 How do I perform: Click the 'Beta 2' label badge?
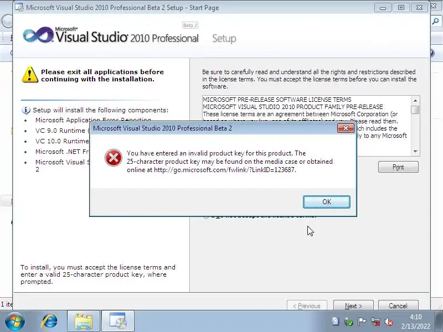(190, 25)
